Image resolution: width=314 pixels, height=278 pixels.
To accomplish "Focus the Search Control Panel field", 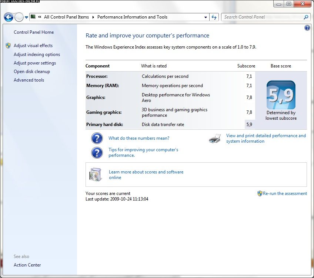I will [263, 17].
